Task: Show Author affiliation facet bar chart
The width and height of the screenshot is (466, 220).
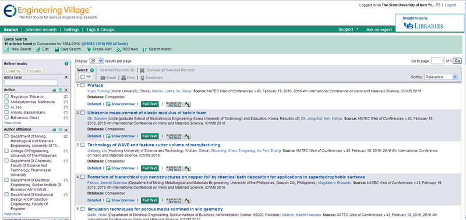Action: click(54, 129)
